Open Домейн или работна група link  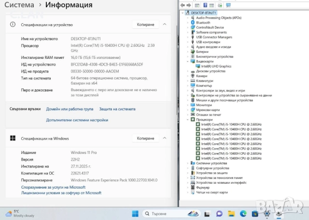(x=70, y=109)
